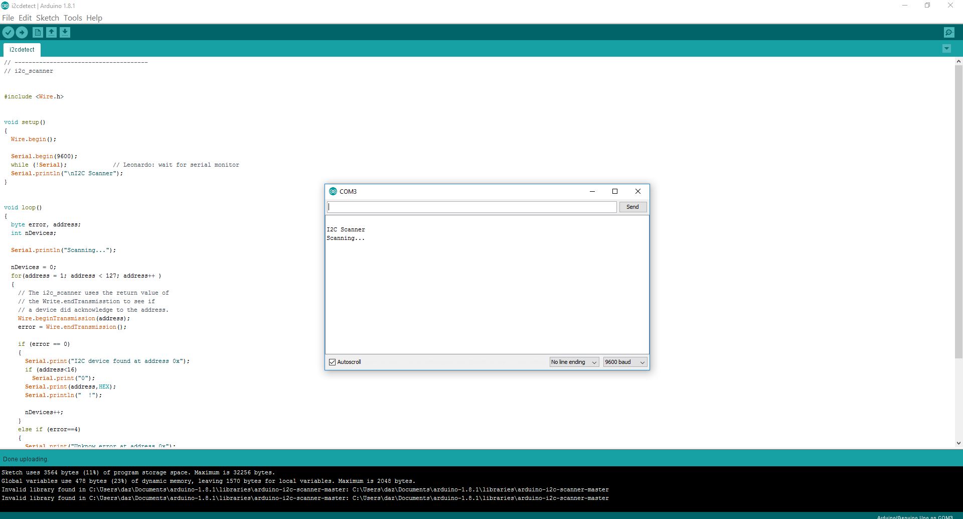The image size is (963, 519).
Task: Click 'else if (error==4)' code line
Action: point(49,429)
